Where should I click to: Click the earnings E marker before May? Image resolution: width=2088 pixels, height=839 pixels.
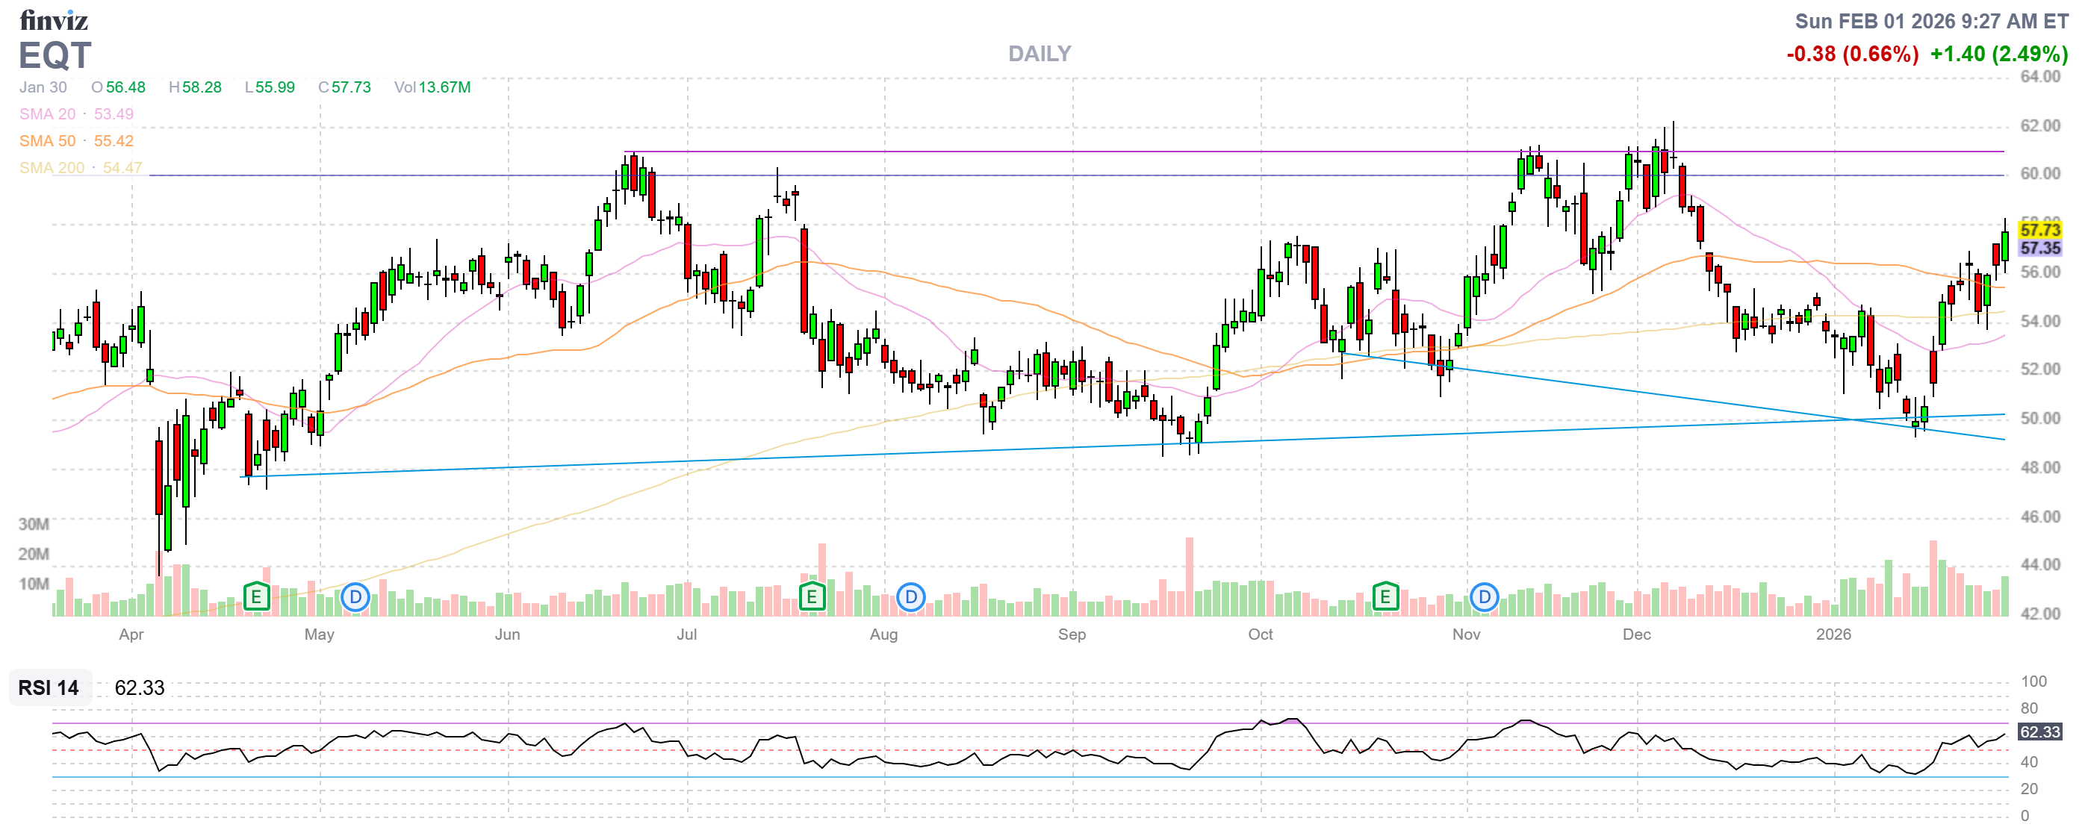pyautogui.click(x=256, y=598)
